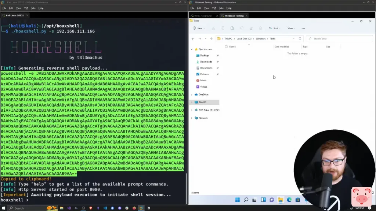
Task: Expand the DVD Drive (D:) tree node
Action: coord(192,110)
